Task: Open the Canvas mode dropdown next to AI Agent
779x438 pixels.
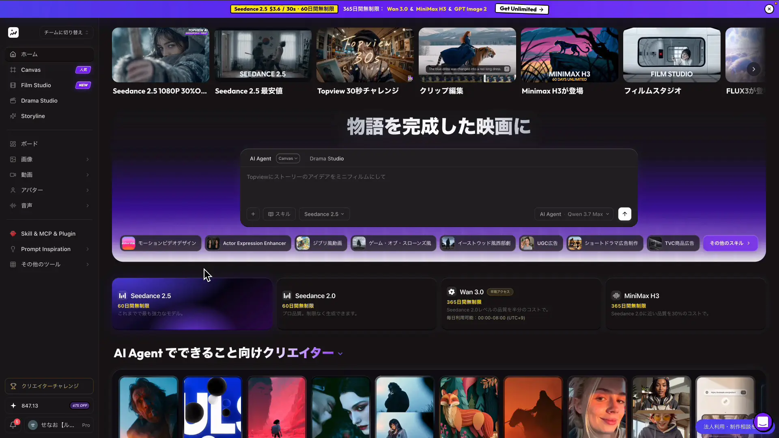Action: [288, 159]
